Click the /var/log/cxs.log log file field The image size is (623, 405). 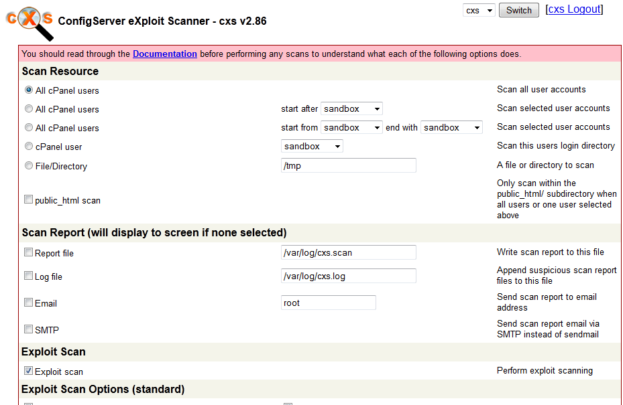(349, 276)
